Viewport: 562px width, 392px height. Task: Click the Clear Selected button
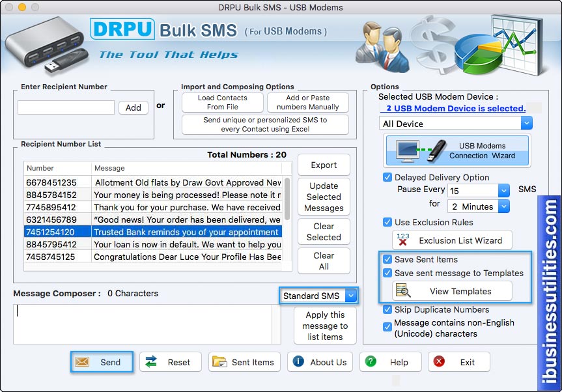pyautogui.click(x=324, y=232)
